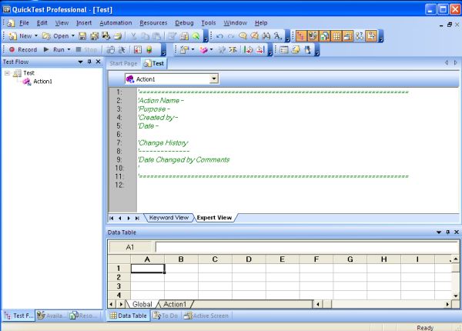Click the Data Table formula input field

tap(306, 247)
